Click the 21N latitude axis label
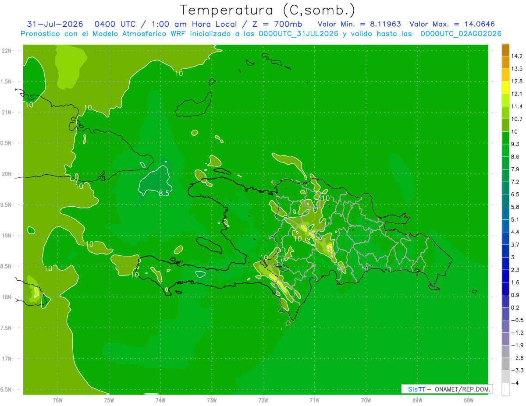This screenshot has height=406, width=526. (7, 113)
